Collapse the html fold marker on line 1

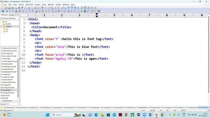[26, 19]
